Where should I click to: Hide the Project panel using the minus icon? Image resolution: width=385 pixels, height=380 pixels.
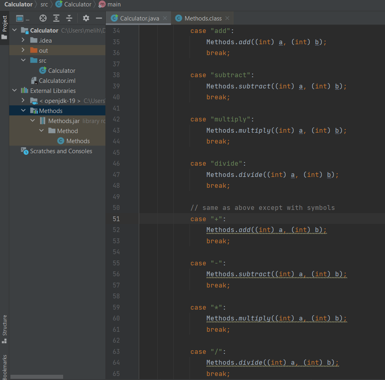pyautogui.click(x=99, y=18)
